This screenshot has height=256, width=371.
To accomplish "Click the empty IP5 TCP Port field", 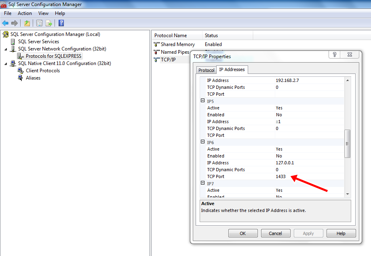I will (310, 135).
